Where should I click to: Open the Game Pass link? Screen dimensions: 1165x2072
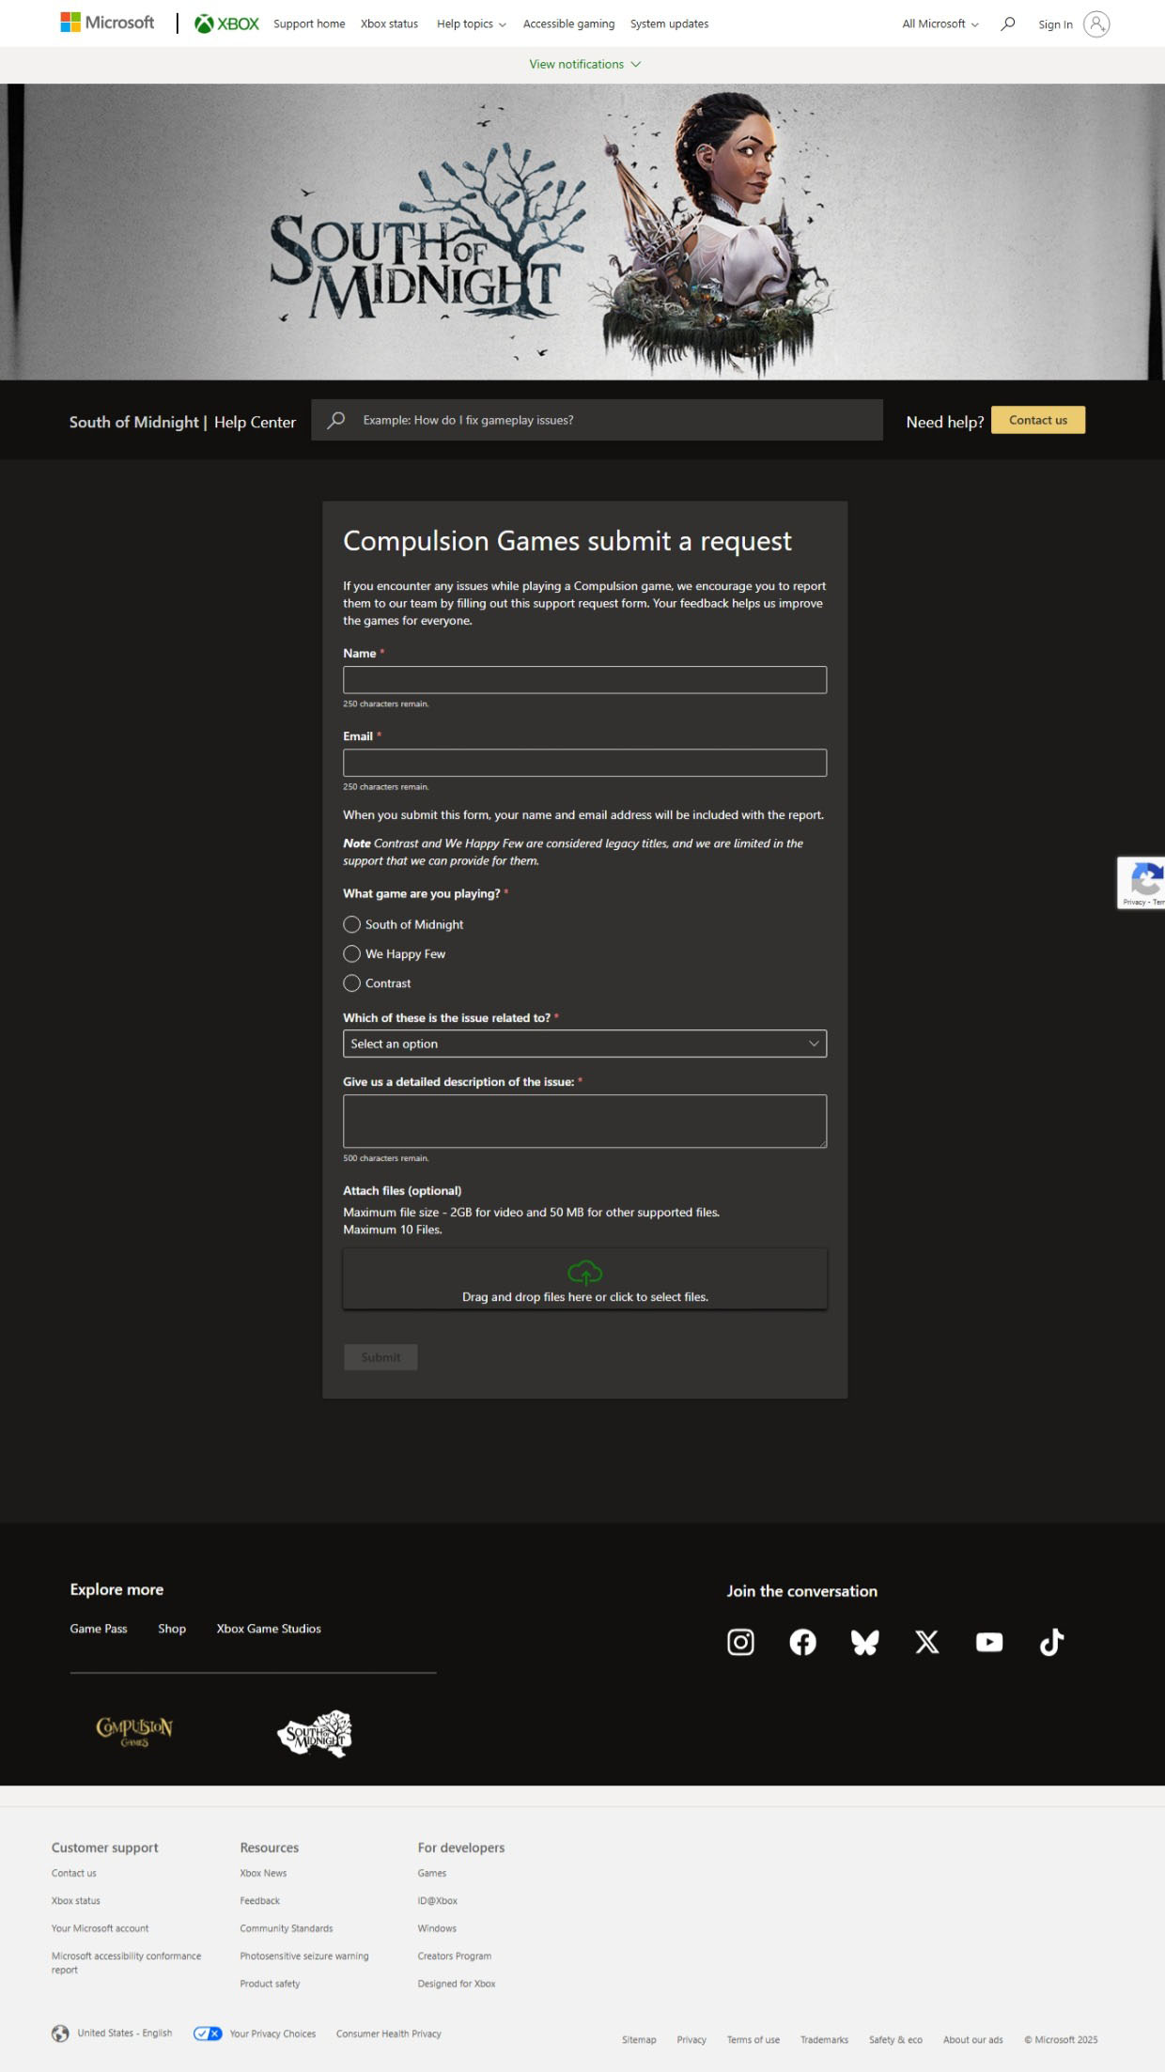pos(99,1629)
